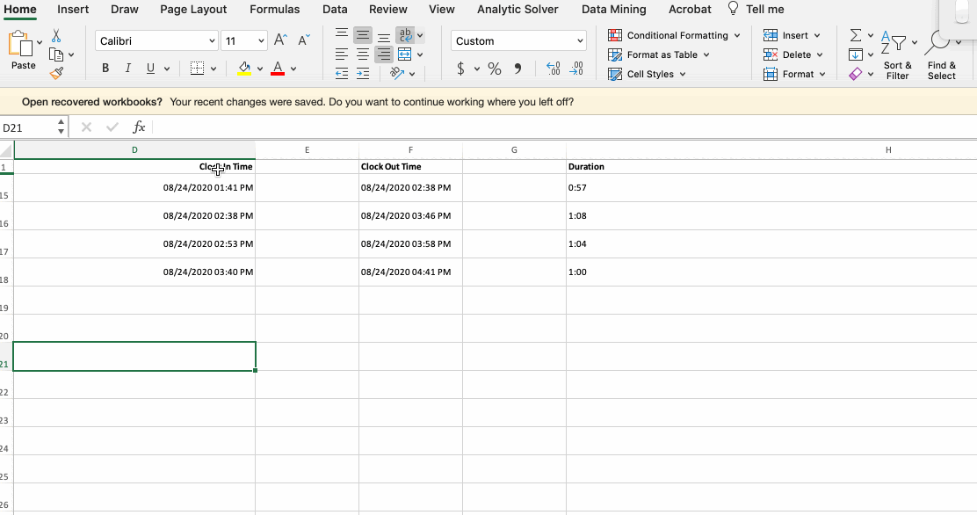
Task: Toggle bold formatting
Action: click(x=105, y=67)
